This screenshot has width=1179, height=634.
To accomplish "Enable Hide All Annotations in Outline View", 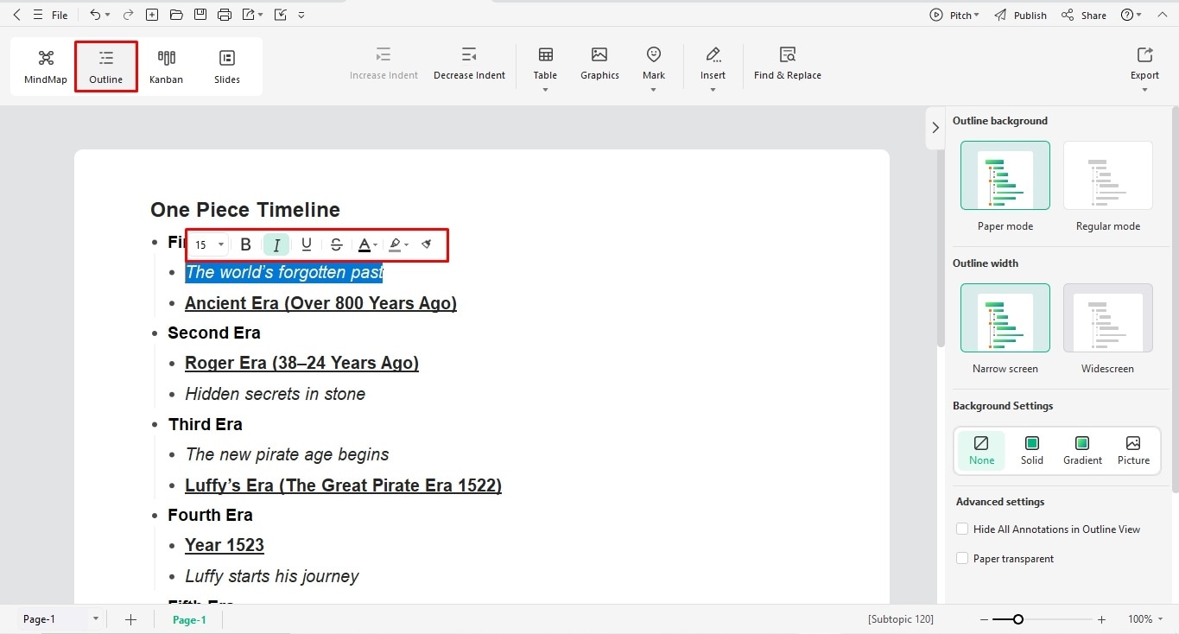I will coord(962,529).
